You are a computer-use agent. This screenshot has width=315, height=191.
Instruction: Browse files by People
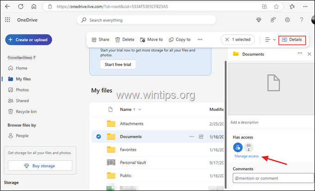pos(18,136)
